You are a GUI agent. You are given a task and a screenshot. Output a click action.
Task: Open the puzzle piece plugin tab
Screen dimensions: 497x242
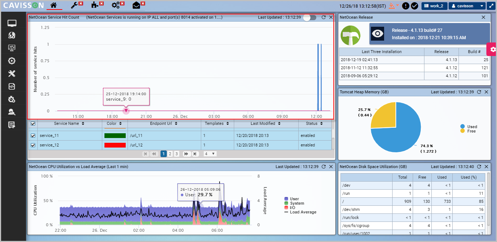coord(95,5)
